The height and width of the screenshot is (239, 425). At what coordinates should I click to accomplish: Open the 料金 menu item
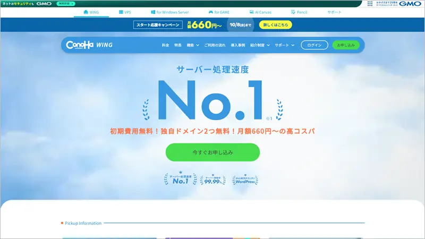tap(165, 45)
